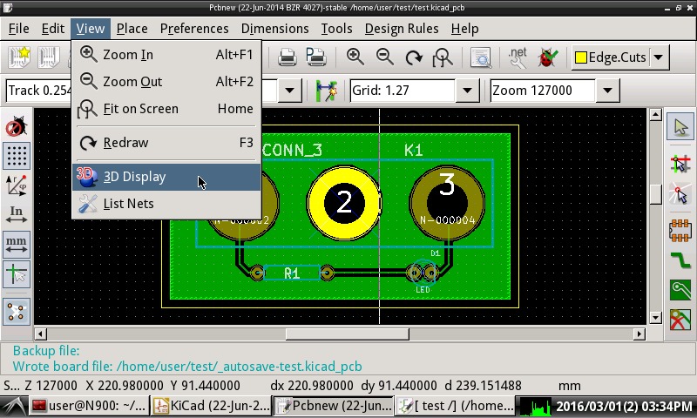Choose Zoom Out from View menu
697x418 pixels.
click(166, 82)
